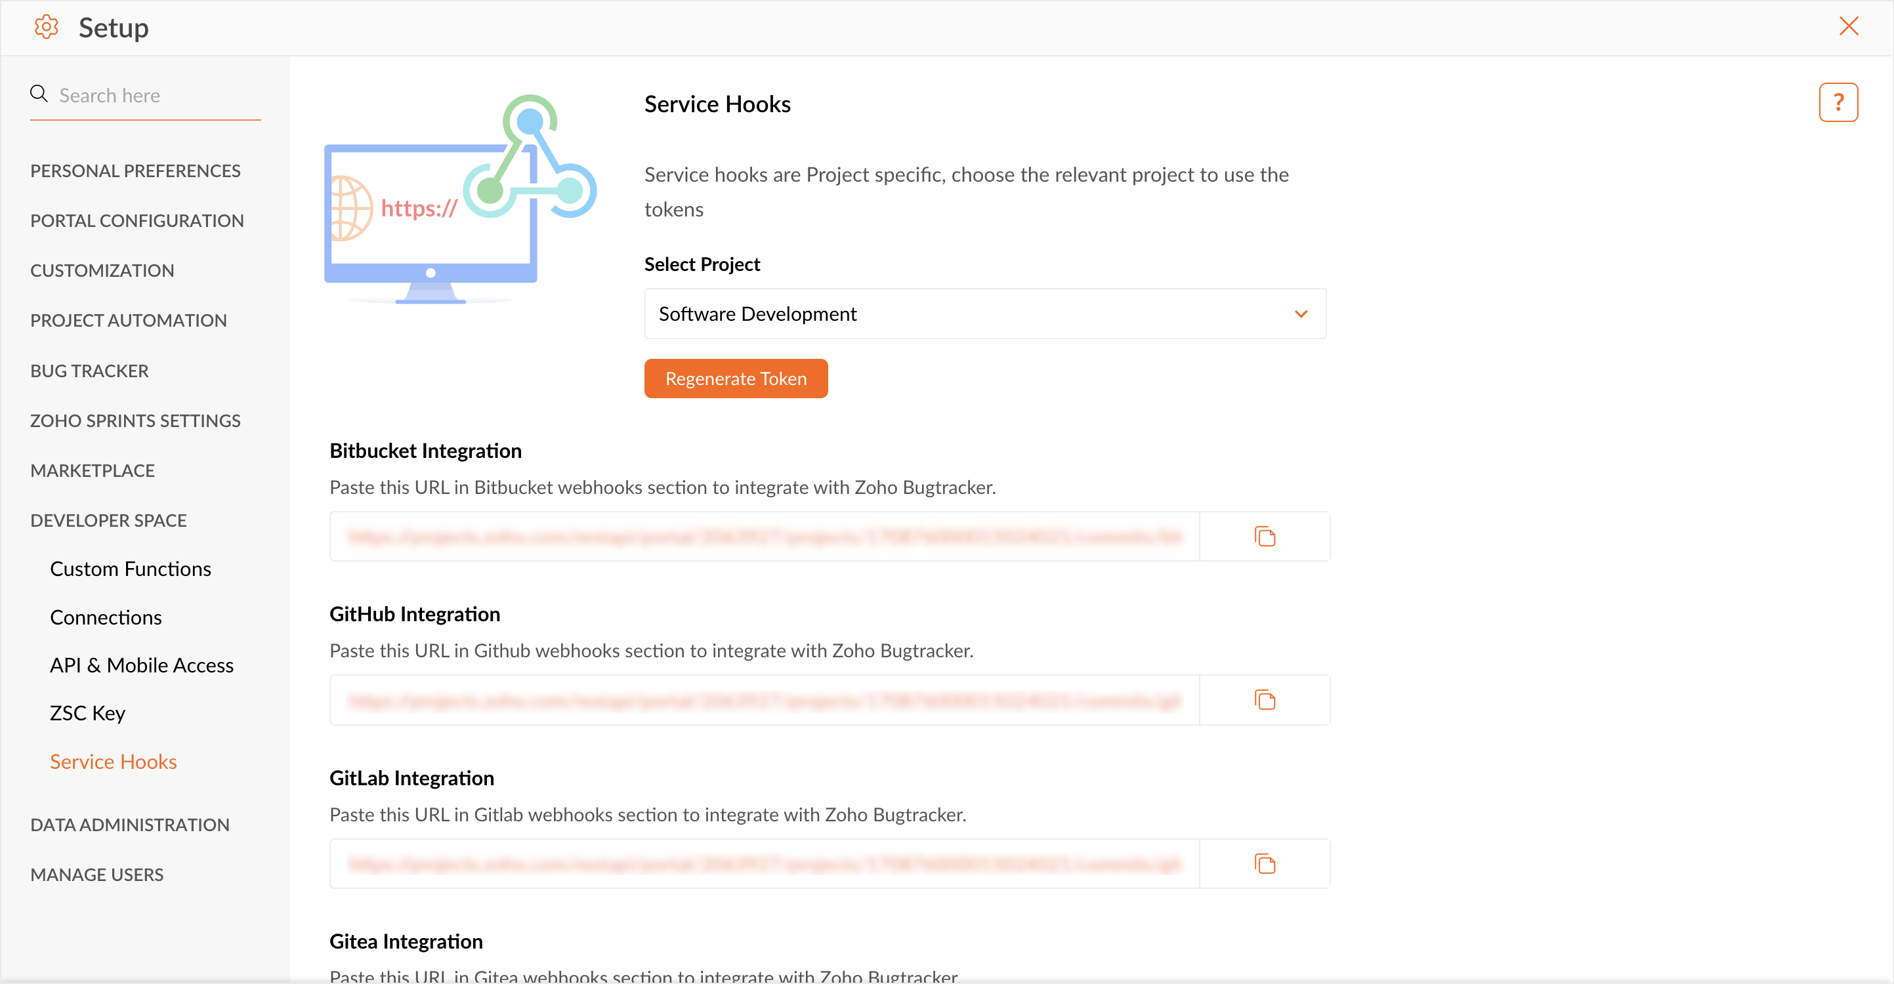
Task: Click the Service Hooks illustration
Action: click(x=459, y=198)
